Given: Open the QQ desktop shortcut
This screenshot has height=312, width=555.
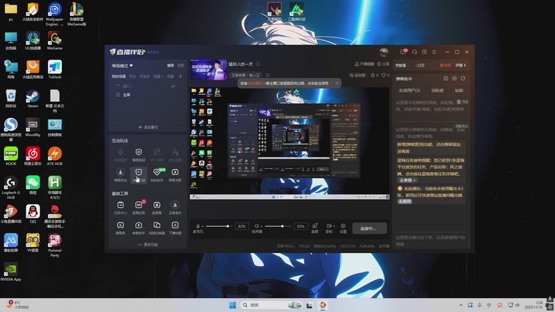Looking at the screenshot, I should click(x=33, y=214).
